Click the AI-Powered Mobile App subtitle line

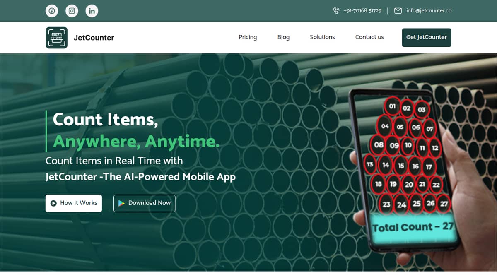click(140, 177)
